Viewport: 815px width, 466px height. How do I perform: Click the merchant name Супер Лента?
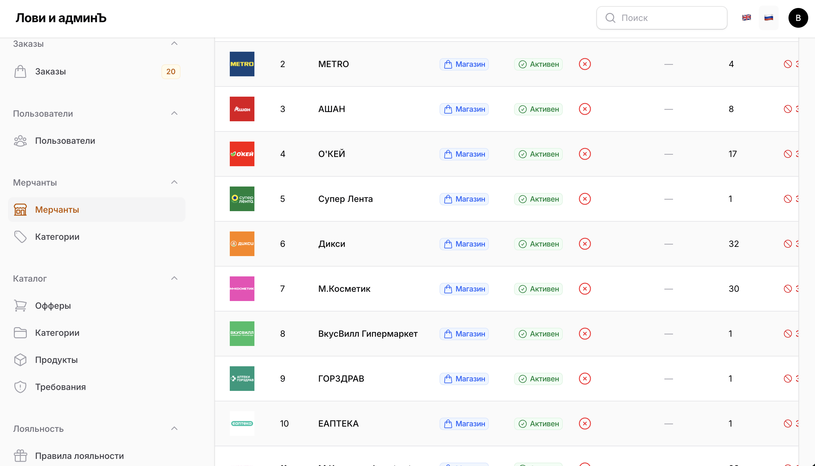(x=345, y=199)
